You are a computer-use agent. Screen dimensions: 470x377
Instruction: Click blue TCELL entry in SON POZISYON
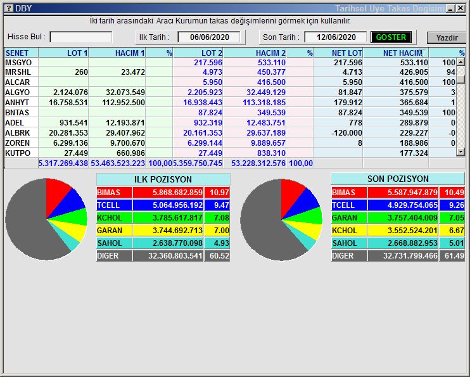coord(348,205)
